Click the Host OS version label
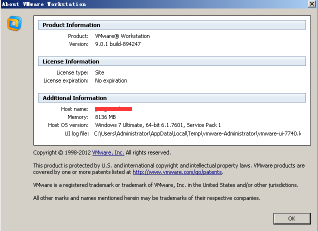The height and width of the screenshot is (231, 318). pos(68,125)
